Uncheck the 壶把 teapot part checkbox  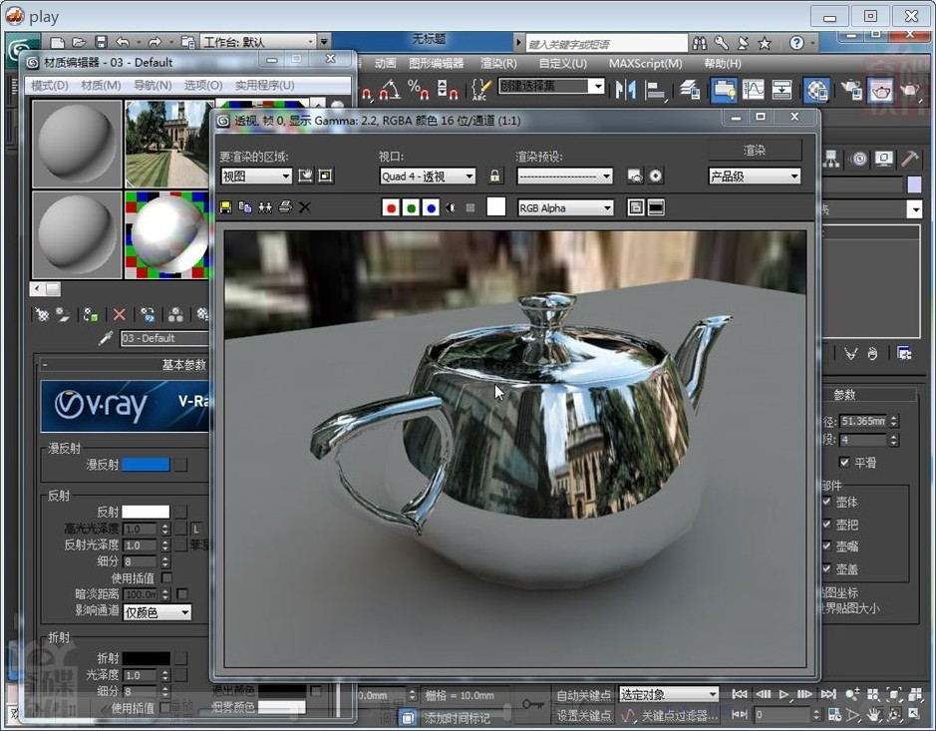[x=826, y=525]
